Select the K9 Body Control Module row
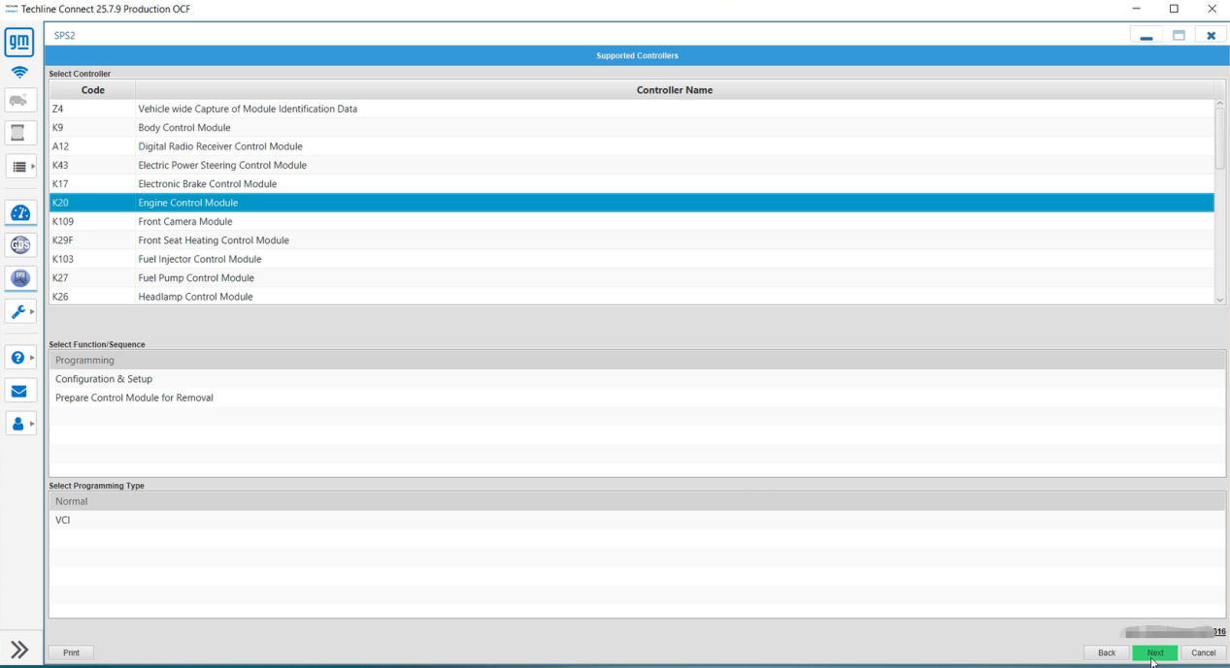 coord(184,128)
